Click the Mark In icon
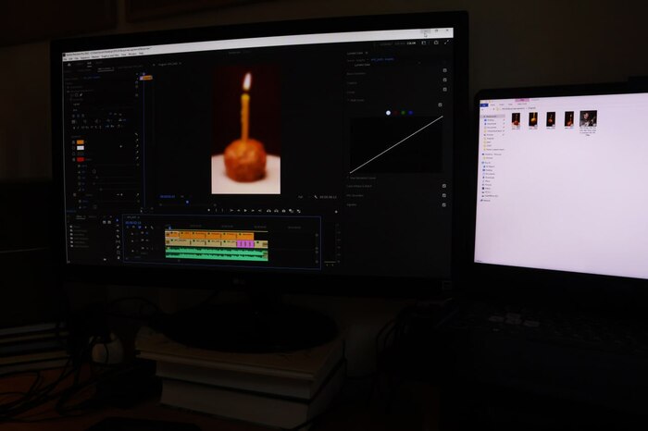648x431 pixels. point(216,211)
